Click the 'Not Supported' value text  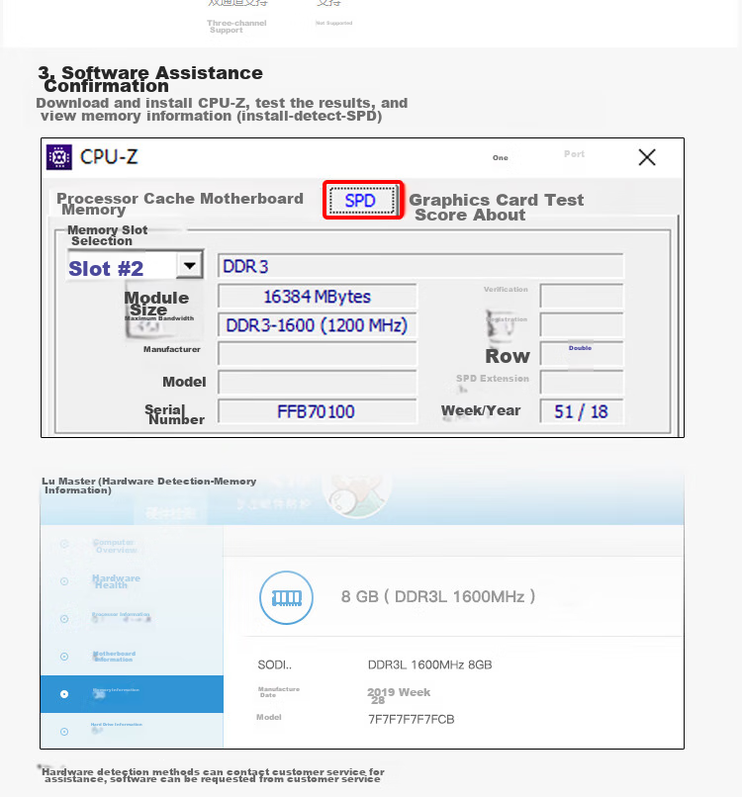[x=333, y=23]
